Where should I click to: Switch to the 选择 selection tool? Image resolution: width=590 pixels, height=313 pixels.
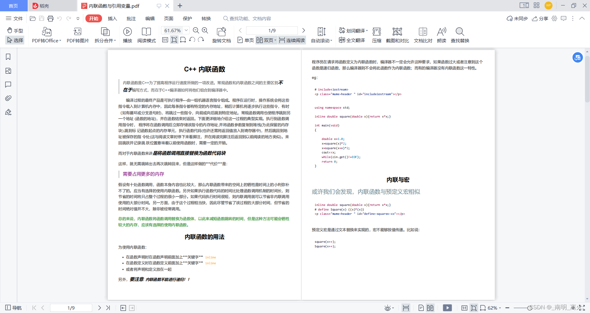[x=15, y=40]
